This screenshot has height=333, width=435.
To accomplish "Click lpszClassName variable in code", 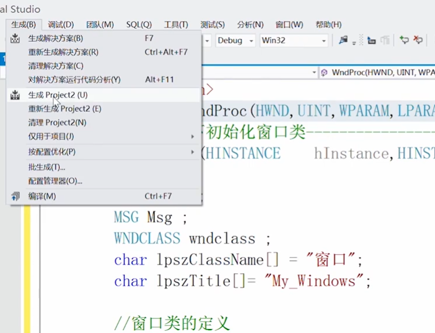I will 210,260.
